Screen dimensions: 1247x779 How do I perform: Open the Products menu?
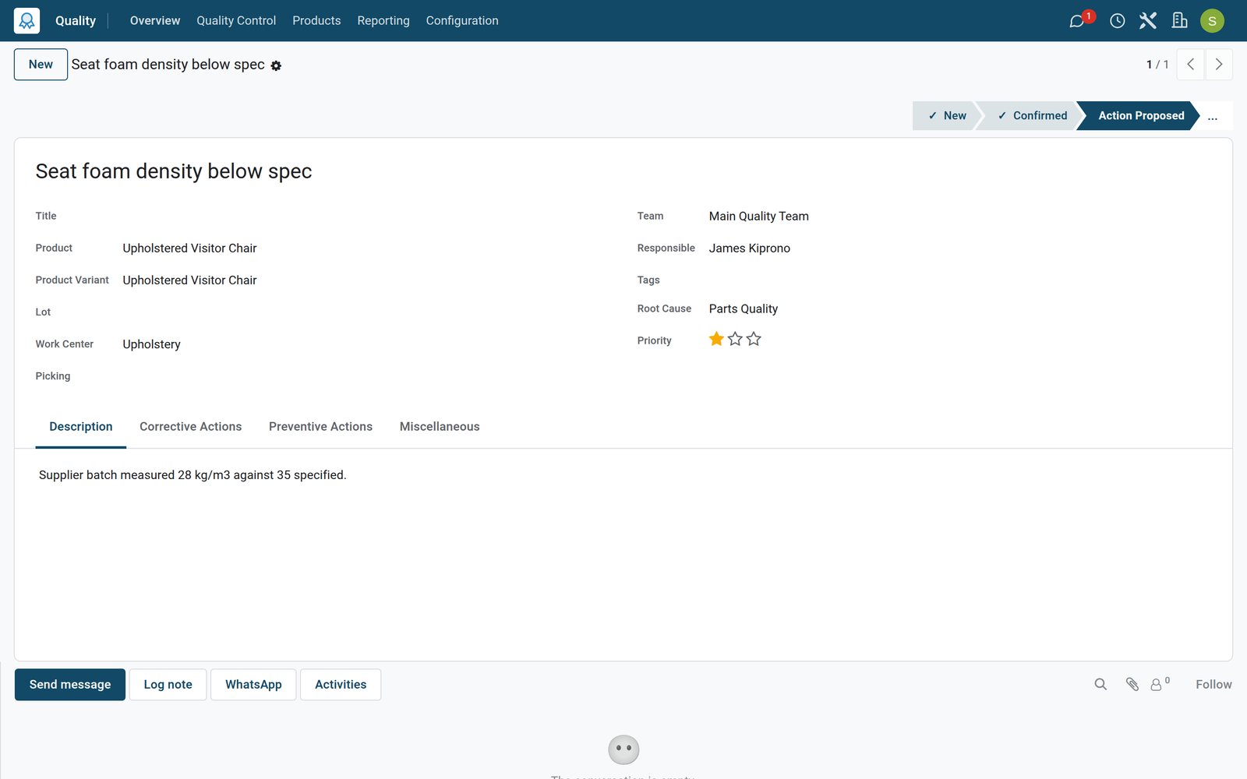[x=316, y=21]
